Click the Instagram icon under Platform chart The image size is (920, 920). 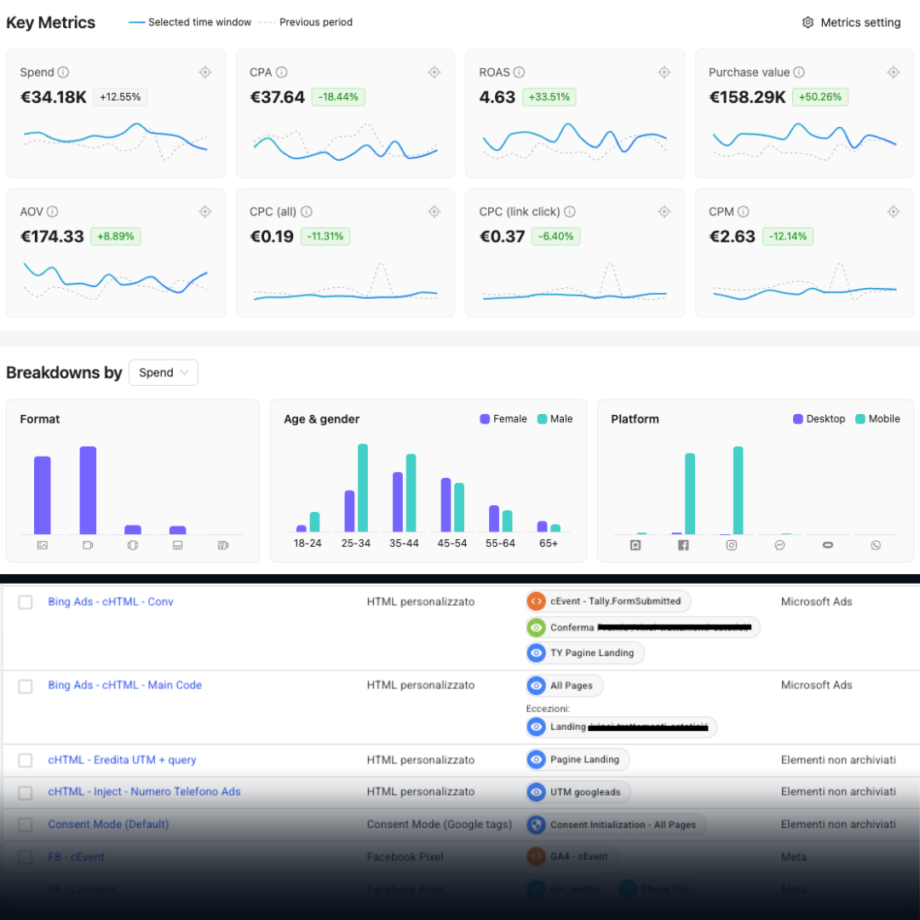pyautogui.click(x=732, y=545)
